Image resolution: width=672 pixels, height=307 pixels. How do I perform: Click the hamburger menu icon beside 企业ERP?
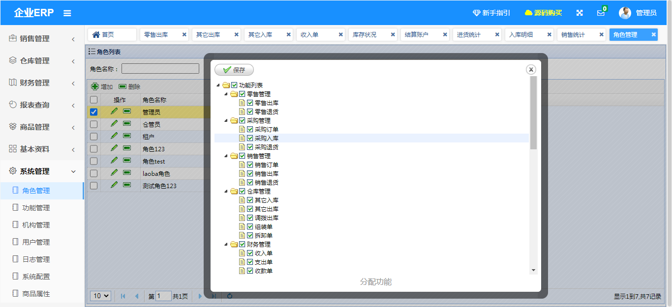[67, 13]
